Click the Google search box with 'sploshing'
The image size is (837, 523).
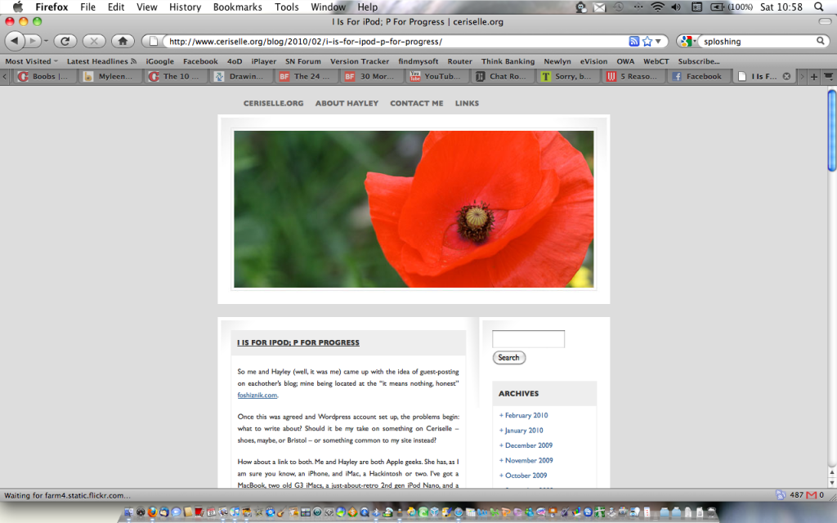(x=758, y=41)
